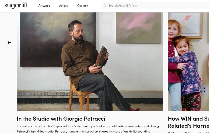
Task: Open the Gallery navigation item
Action: pos(83,6)
